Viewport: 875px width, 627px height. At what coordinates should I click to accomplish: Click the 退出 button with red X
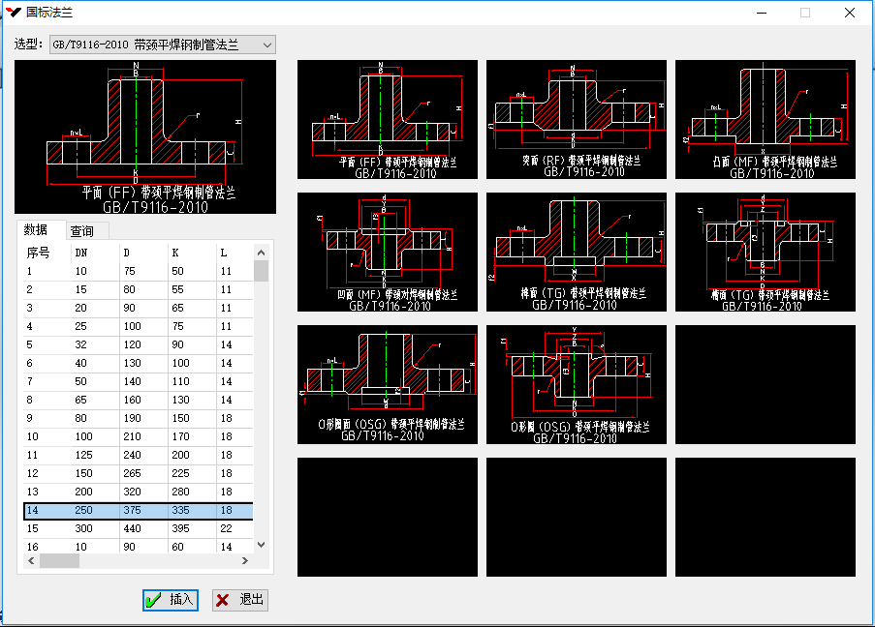[x=240, y=600]
